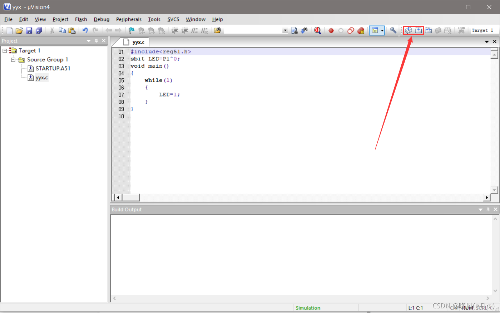Collapse the Source Group 1 node
This screenshot has width=500, height=313.
click(x=13, y=60)
